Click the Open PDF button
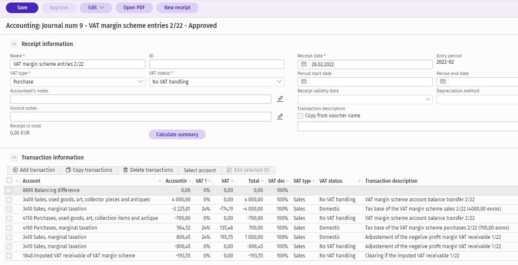 click(x=134, y=8)
